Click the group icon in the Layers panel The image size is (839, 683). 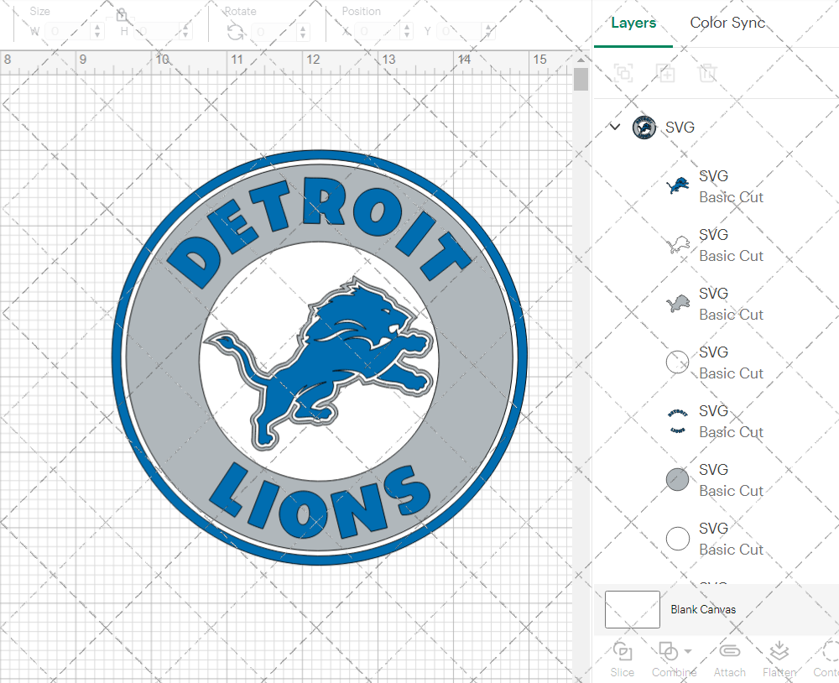click(623, 74)
